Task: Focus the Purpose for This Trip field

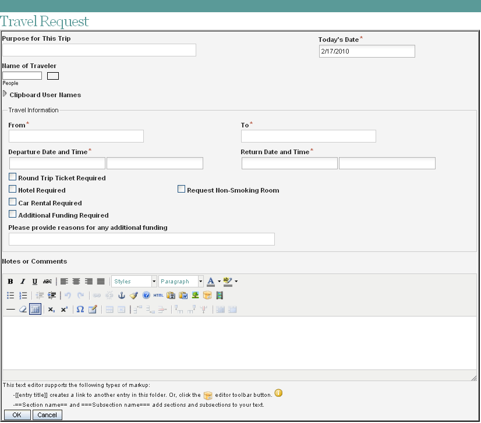Action: coord(99,50)
